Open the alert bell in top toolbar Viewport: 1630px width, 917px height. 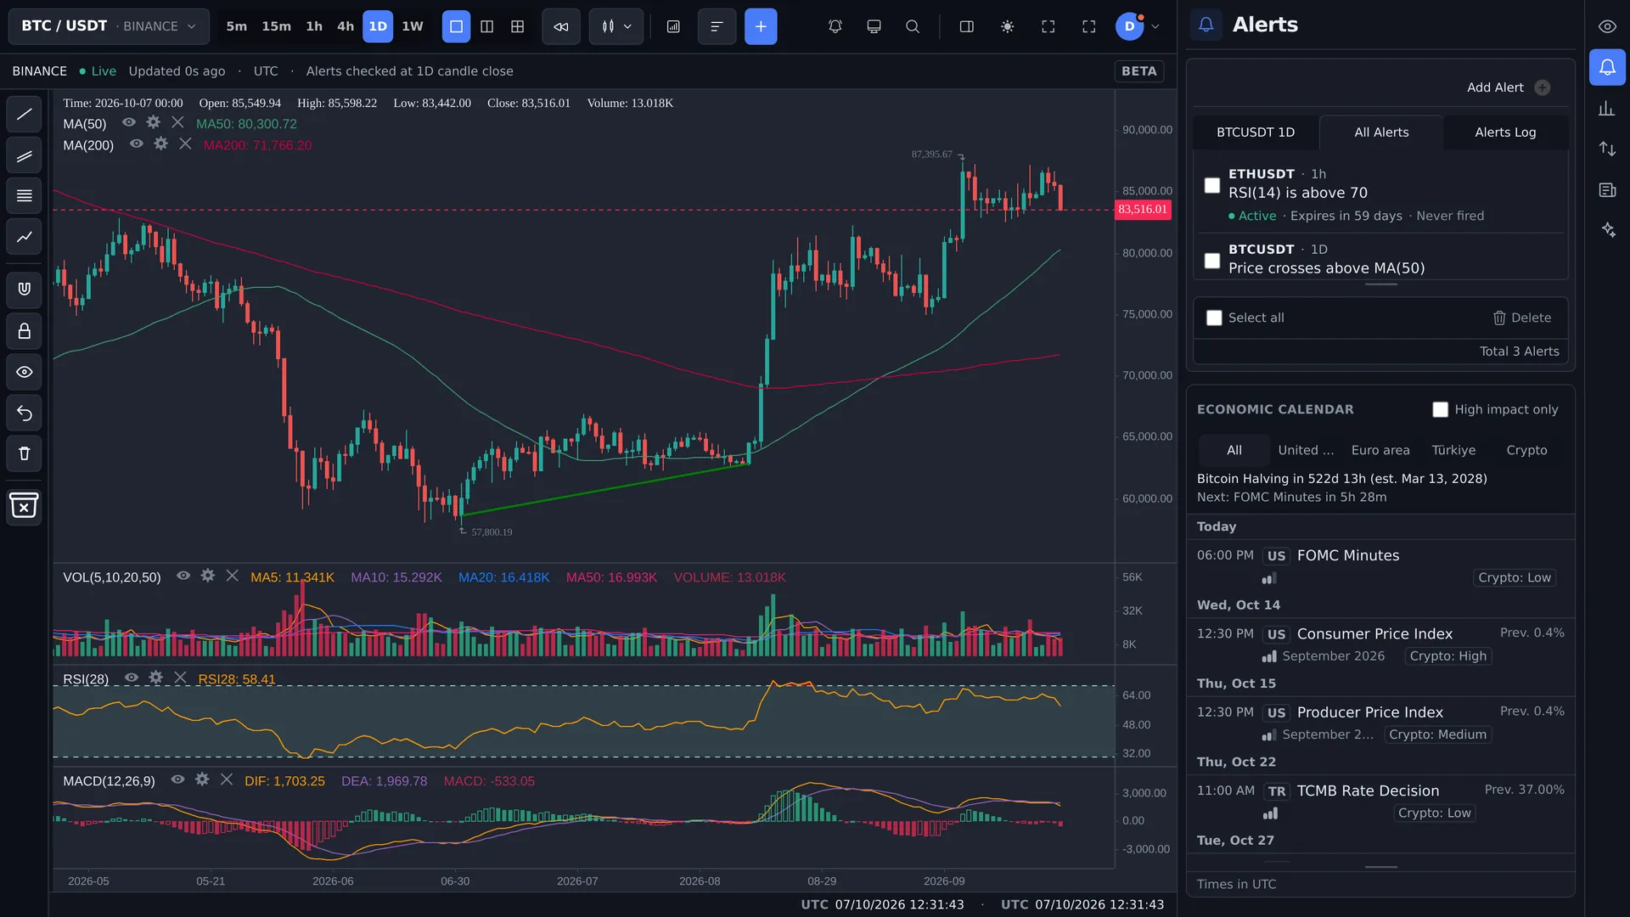coord(835,26)
